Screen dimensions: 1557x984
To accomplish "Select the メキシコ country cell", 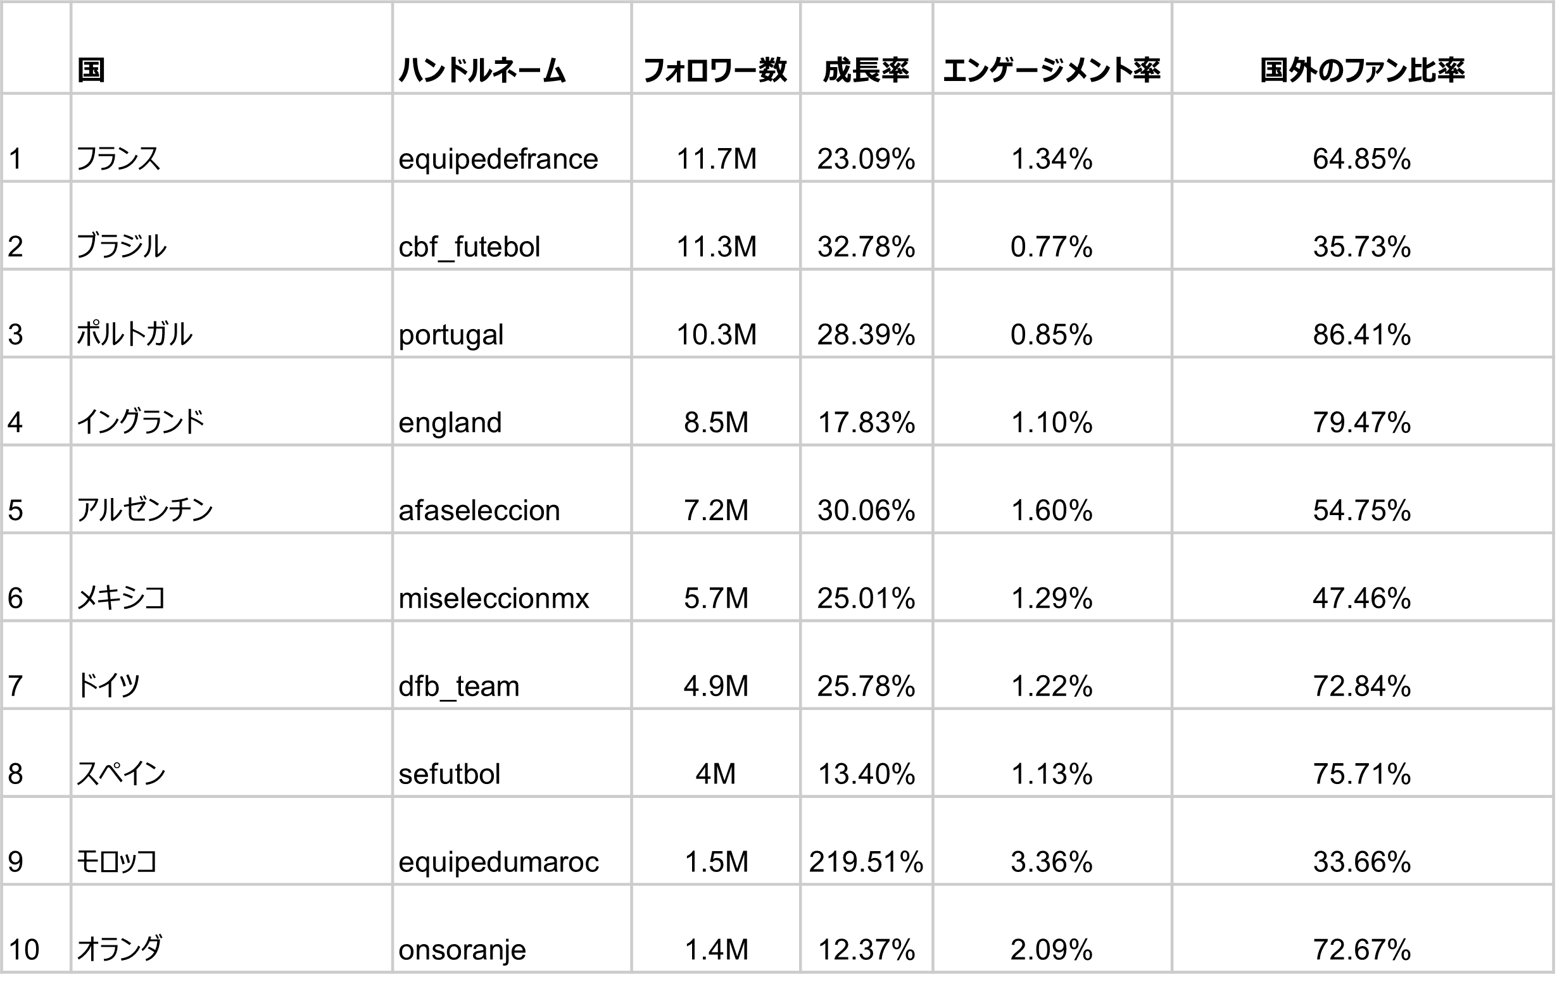I will (x=232, y=577).
